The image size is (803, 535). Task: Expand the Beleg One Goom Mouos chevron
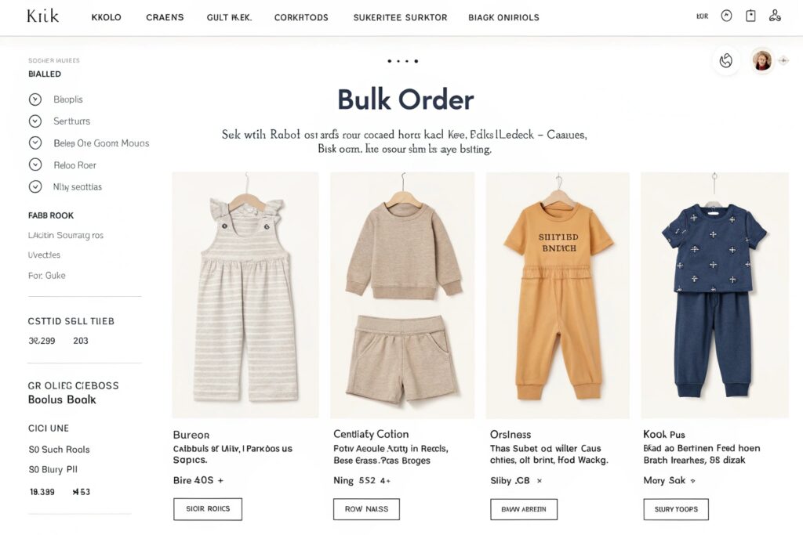point(35,143)
